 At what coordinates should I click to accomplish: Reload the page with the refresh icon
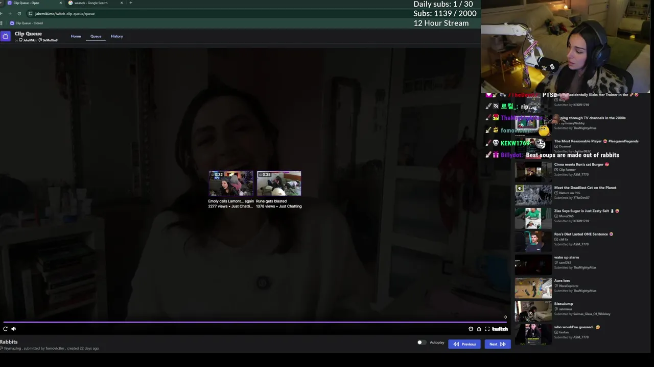[19, 14]
